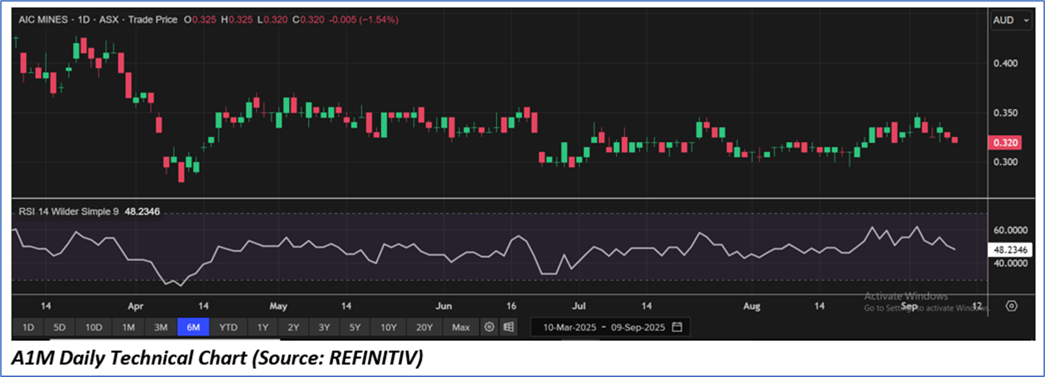Select the 5Y time range
This screenshot has height=377, width=1045.
(x=354, y=327)
